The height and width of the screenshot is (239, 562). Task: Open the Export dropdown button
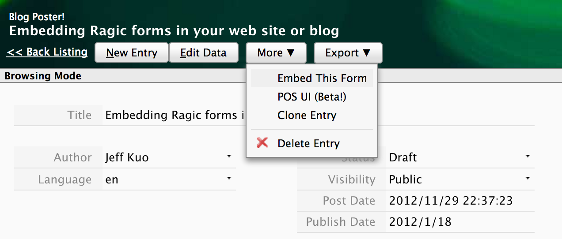[x=348, y=52]
